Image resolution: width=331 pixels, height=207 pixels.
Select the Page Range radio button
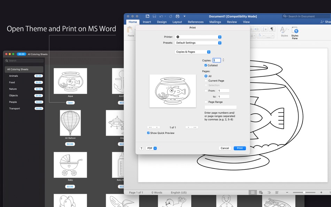206,102
